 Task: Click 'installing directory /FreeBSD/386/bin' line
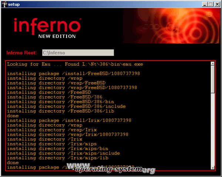click(x=60, y=102)
